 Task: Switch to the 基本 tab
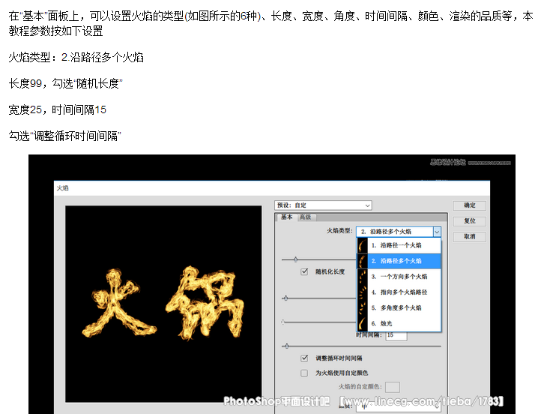[286, 217]
